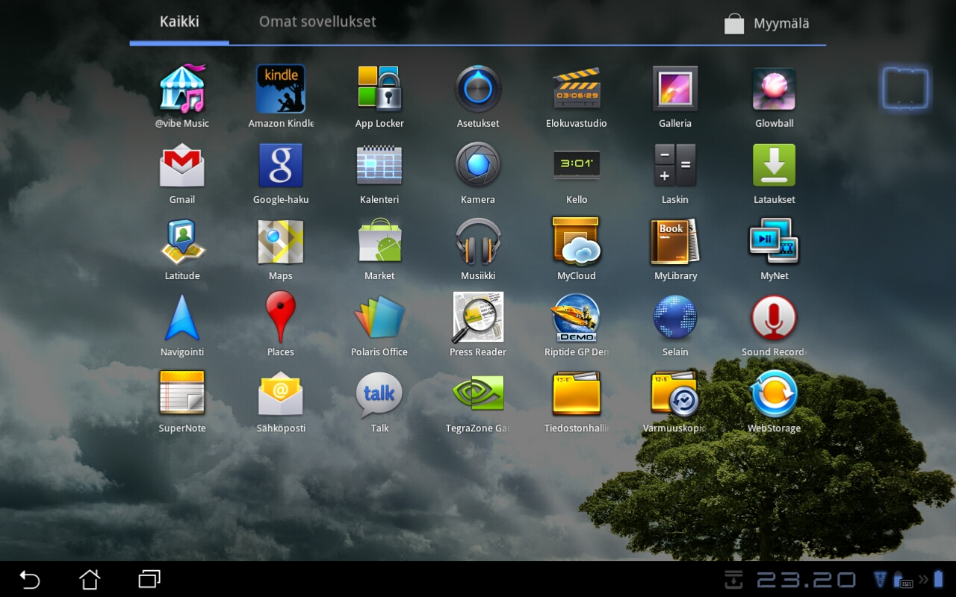Switch to the Kaikki tab
The height and width of the screenshot is (597, 956).
coord(179,22)
